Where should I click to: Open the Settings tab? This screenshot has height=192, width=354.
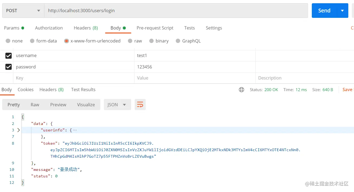click(x=214, y=28)
